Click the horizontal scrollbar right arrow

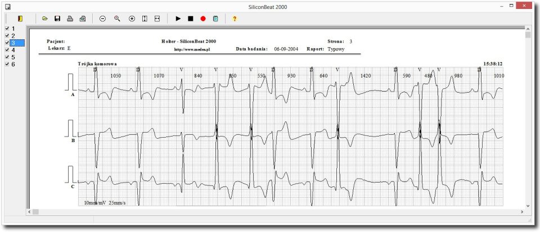[x=521, y=212]
